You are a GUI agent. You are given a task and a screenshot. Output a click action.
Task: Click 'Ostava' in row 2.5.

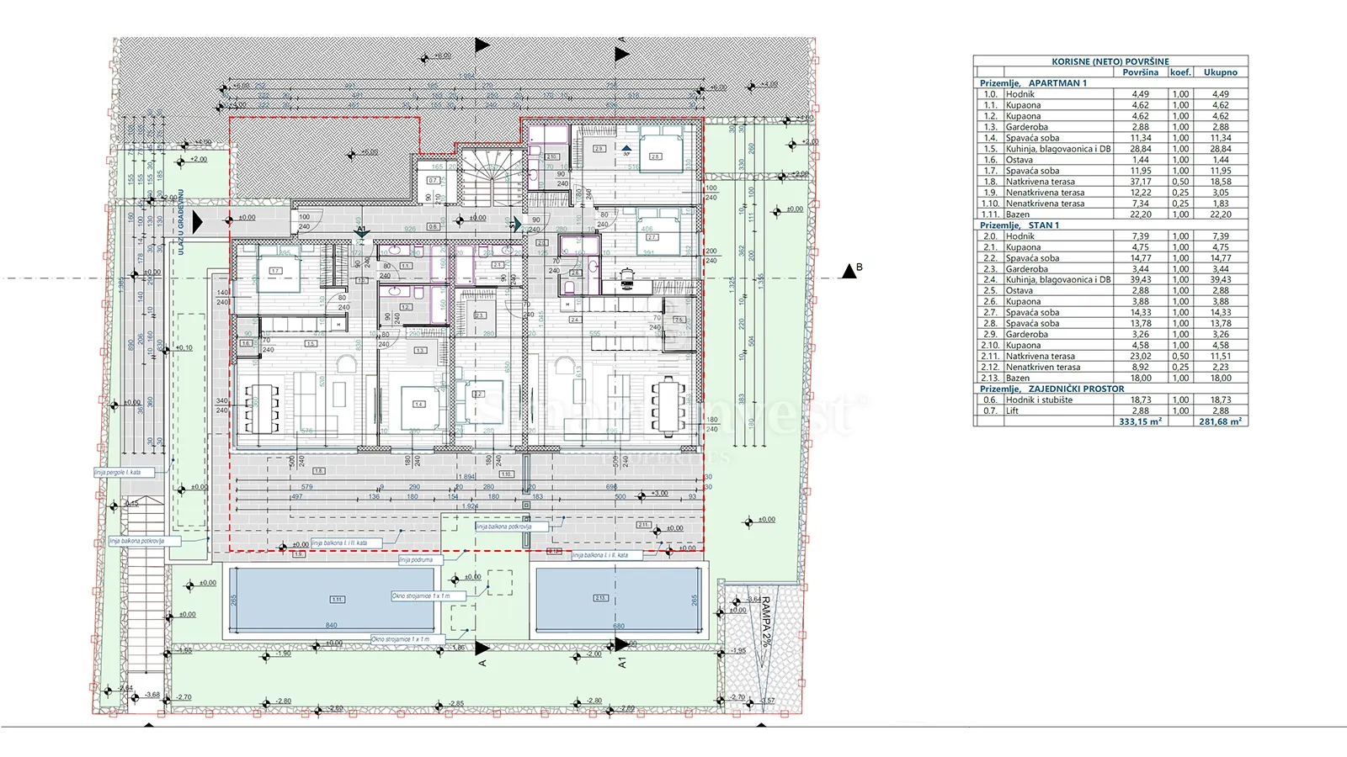click(x=1019, y=291)
